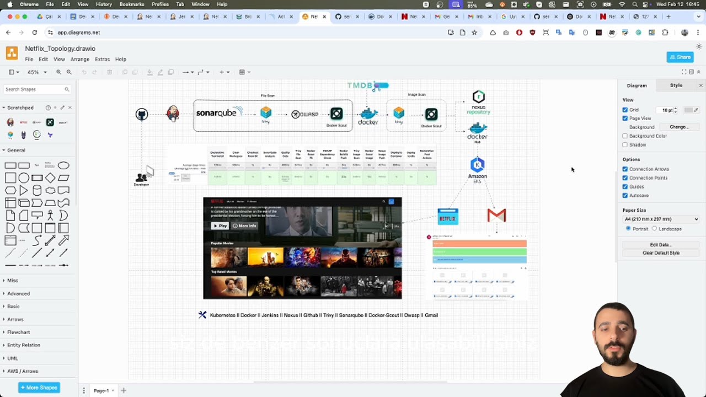
Task: Click the appearance sun icon top right
Action: point(699,47)
